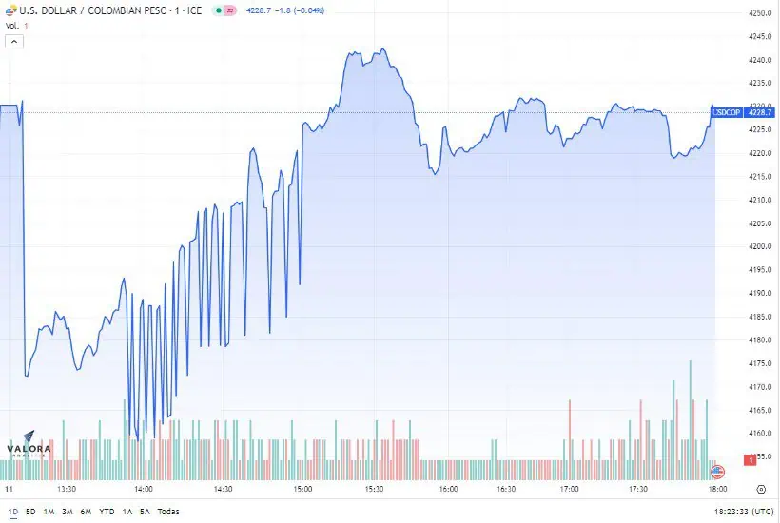Click the pink approximate-data indicator icon
The image size is (780, 523).
pos(230,10)
